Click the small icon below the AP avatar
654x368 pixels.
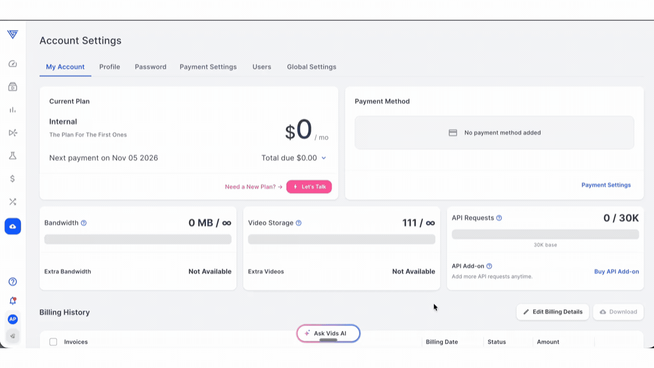(x=13, y=336)
